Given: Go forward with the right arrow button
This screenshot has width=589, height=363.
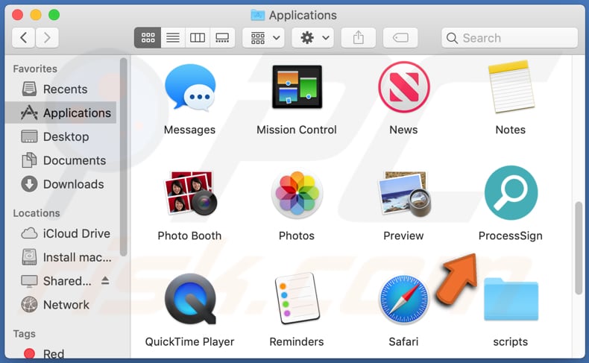Looking at the screenshot, I should (47, 37).
